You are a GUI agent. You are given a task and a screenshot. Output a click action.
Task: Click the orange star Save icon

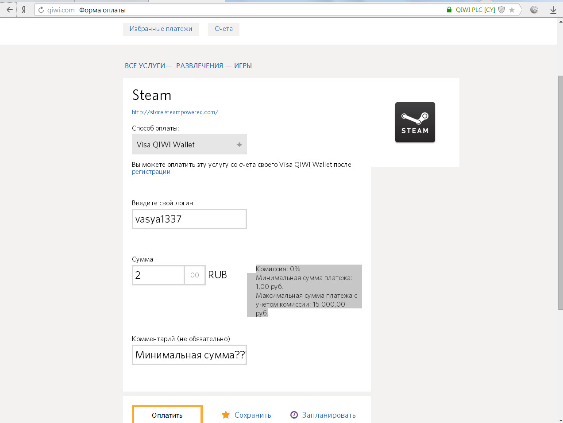pos(226,415)
